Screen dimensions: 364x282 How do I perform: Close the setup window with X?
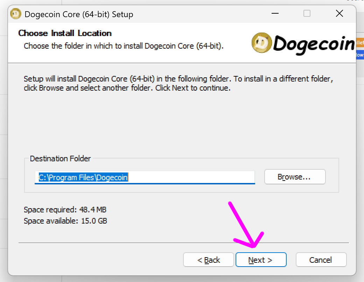pyautogui.click(x=339, y=13)
